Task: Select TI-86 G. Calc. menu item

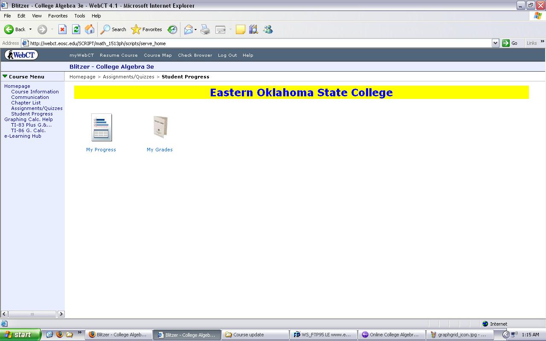Action: click(28, 130)
